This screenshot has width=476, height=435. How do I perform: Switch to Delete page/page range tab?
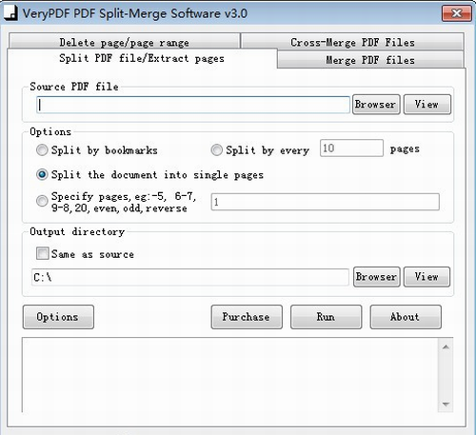[x=125, y=42]
